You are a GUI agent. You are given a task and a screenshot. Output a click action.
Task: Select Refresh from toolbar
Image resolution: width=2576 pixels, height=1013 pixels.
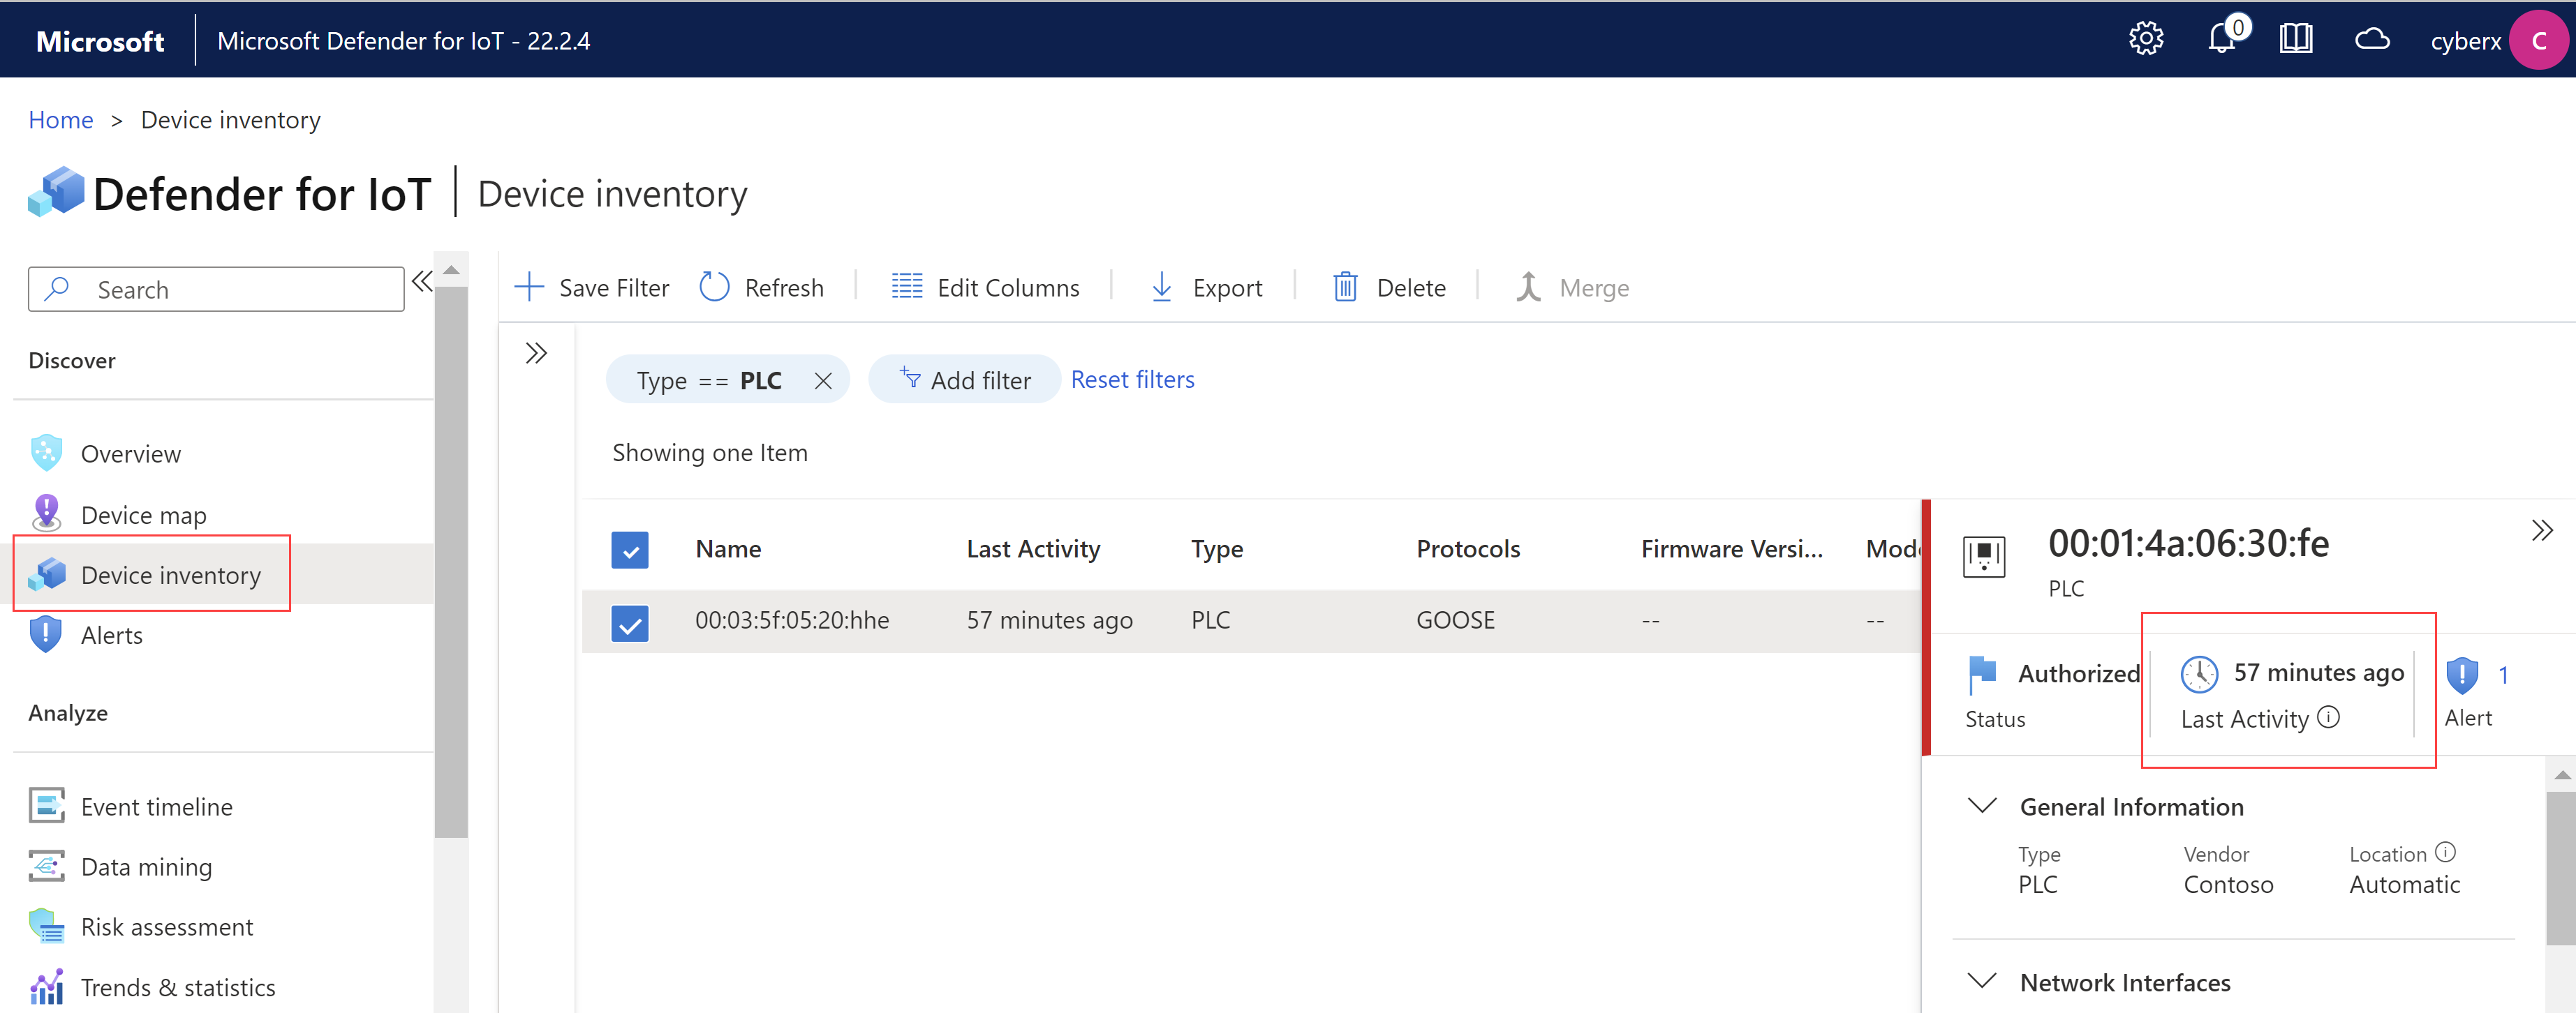pos(762,287)
